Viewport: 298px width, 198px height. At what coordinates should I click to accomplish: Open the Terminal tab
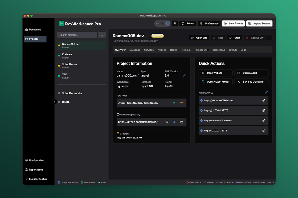[x=186, y=50]
